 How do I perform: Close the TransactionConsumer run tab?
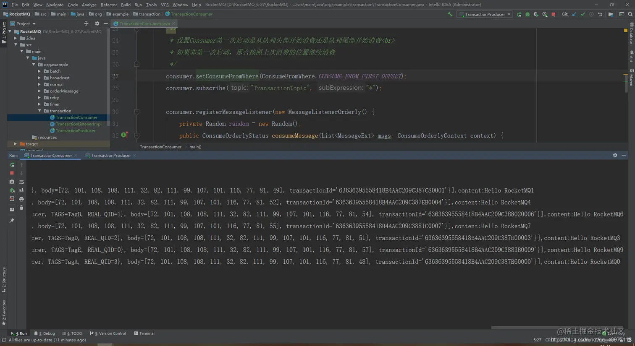[x=76, y=156]
